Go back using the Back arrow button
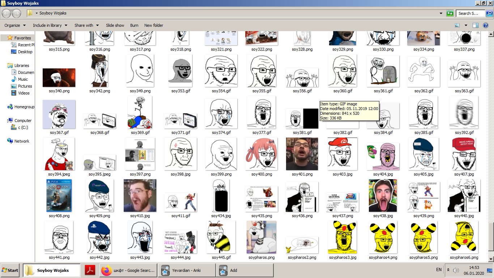This screenshot has width=494, height=278. click(6, 13)
